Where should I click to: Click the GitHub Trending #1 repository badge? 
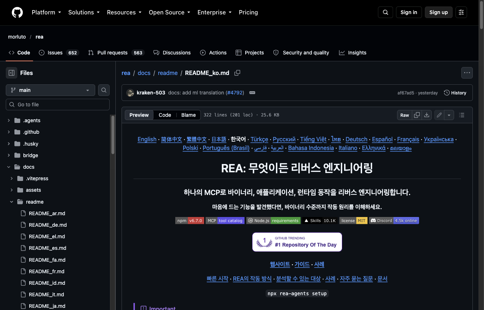point(297,242)
